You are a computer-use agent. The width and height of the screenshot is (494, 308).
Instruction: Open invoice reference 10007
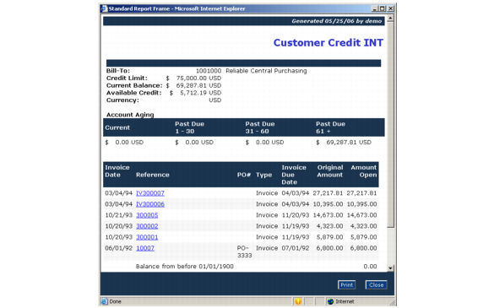[x=145, y=248]
